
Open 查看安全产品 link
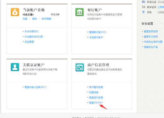click(151, 47)
